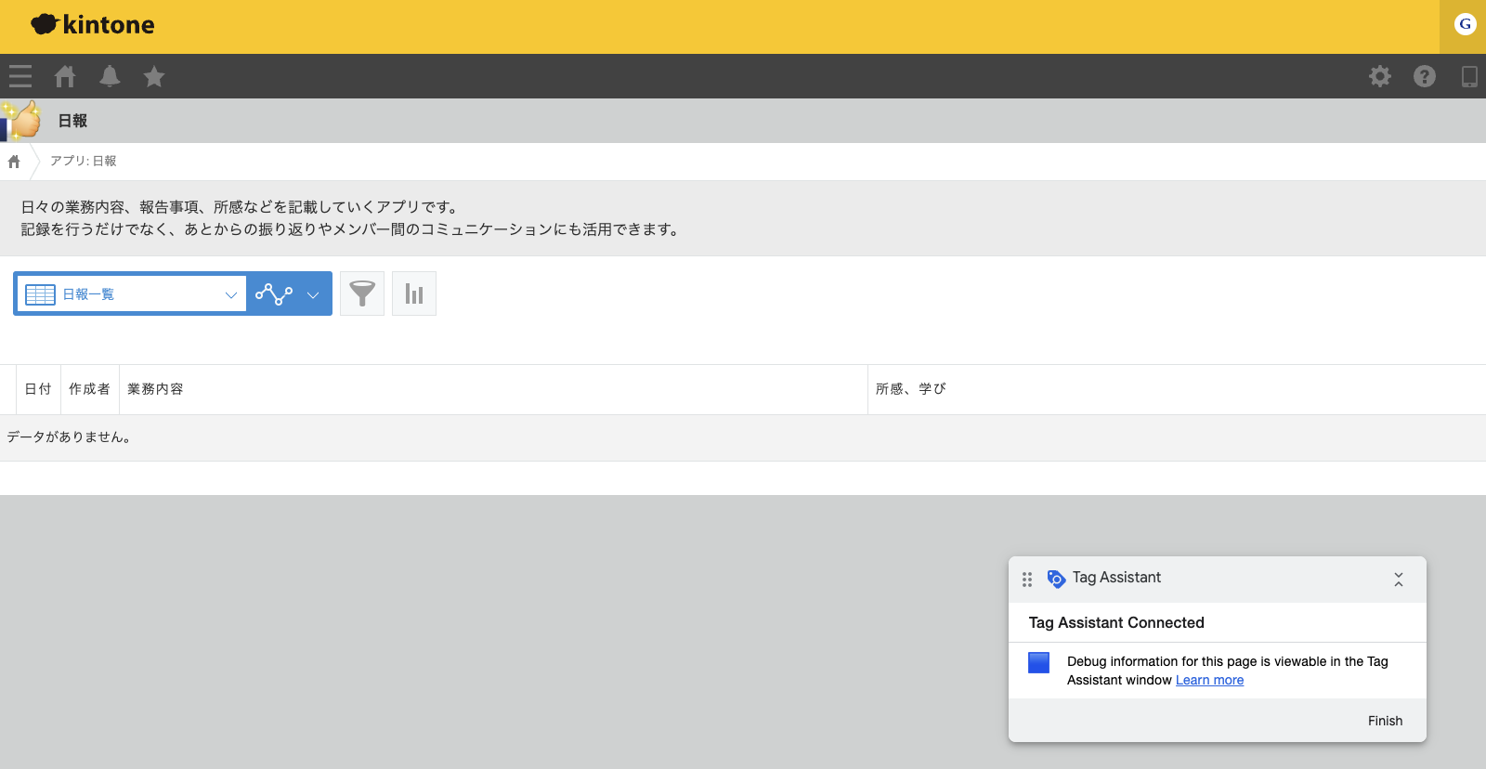Click the process flow graph icon
This screenshot has height=769, width=1486.
pyautogui.click(x=274, y=293)
